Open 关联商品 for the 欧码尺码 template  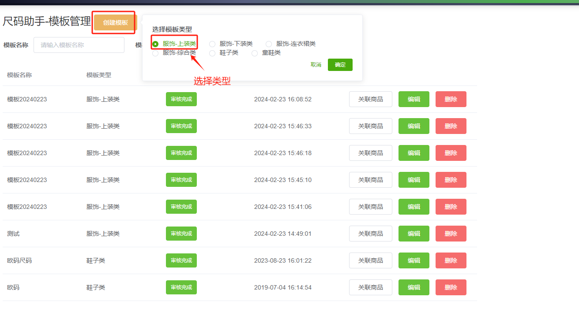[370, 260]
